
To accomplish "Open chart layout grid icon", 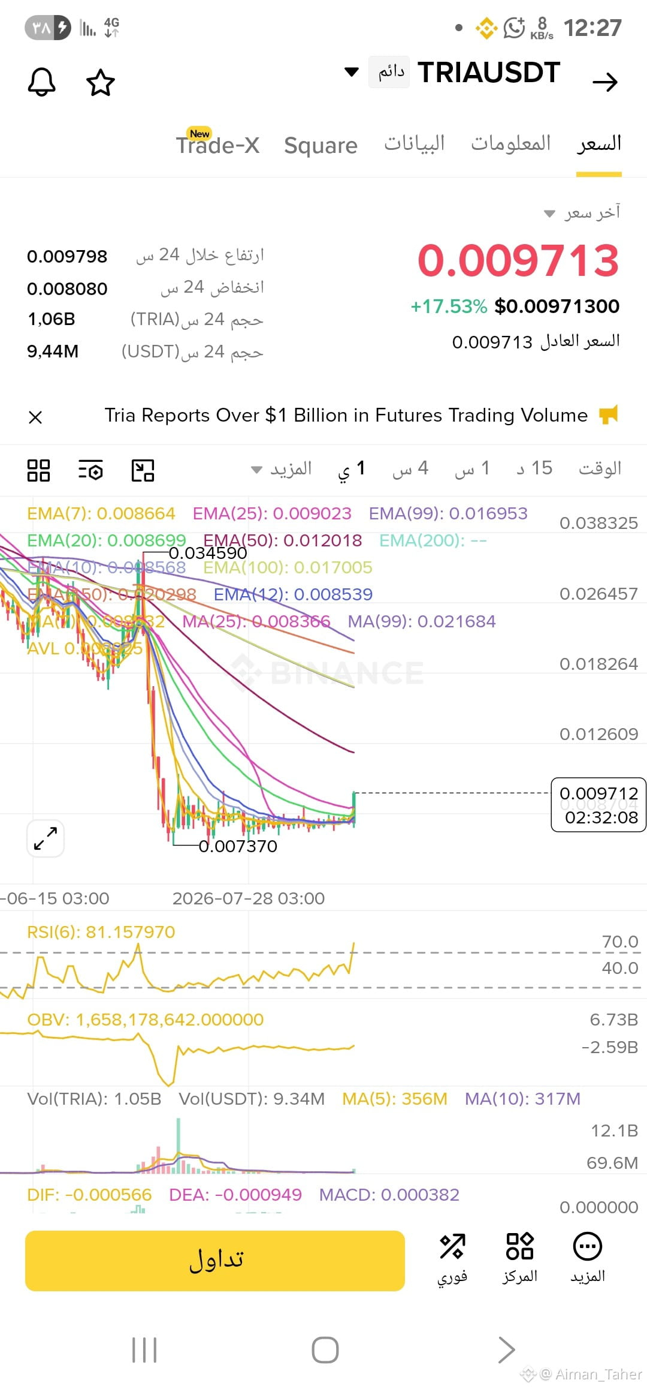I will click(x=38, y=470).
